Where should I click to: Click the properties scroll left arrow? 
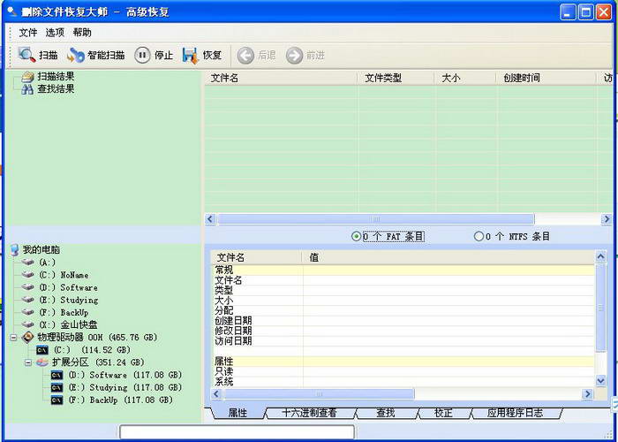[x=216, y=394]
